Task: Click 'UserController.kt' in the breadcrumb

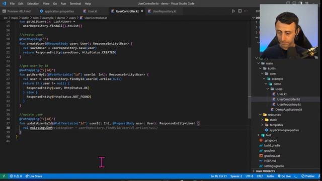Action: pyautogui.click(x=96, y=18)
